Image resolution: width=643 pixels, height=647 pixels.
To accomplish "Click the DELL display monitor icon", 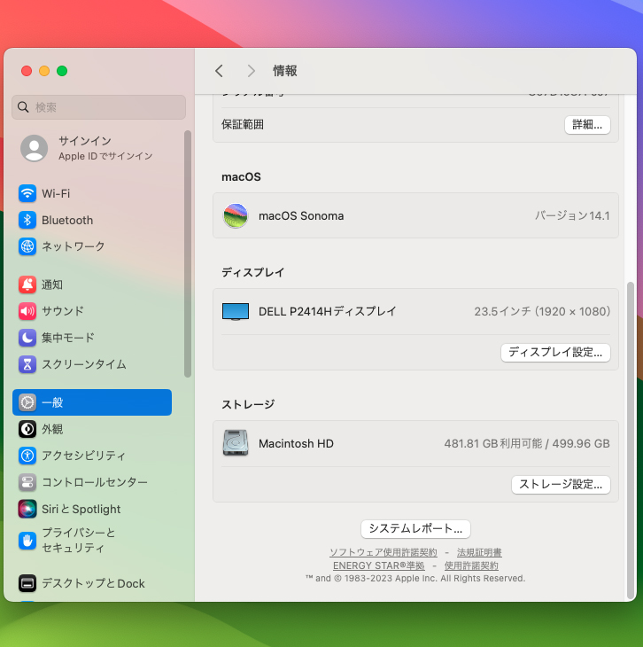I will tap(235, 311).
